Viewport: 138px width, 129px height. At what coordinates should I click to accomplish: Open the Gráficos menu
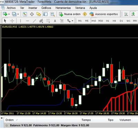pyautogui.click(x=46, y=8)
